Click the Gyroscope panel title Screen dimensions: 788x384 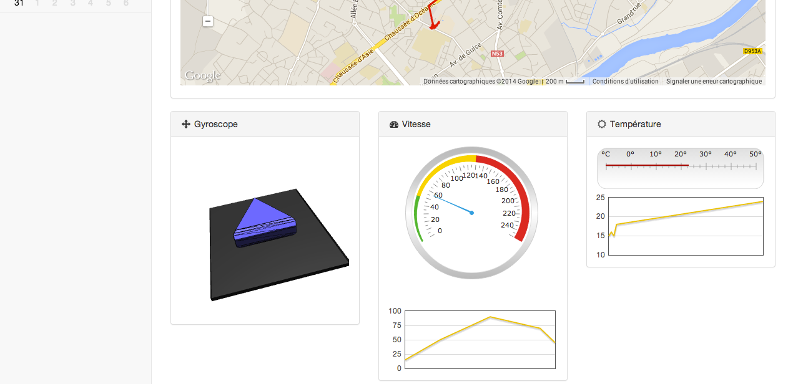click(216, 124)
